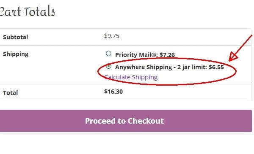Click Proceed to Checkout button

pyautogui.click(x=126, y=121)
